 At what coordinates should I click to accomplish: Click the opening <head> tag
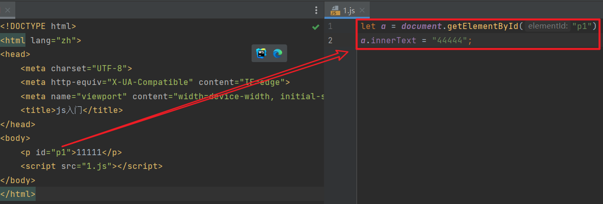[15, 54]
